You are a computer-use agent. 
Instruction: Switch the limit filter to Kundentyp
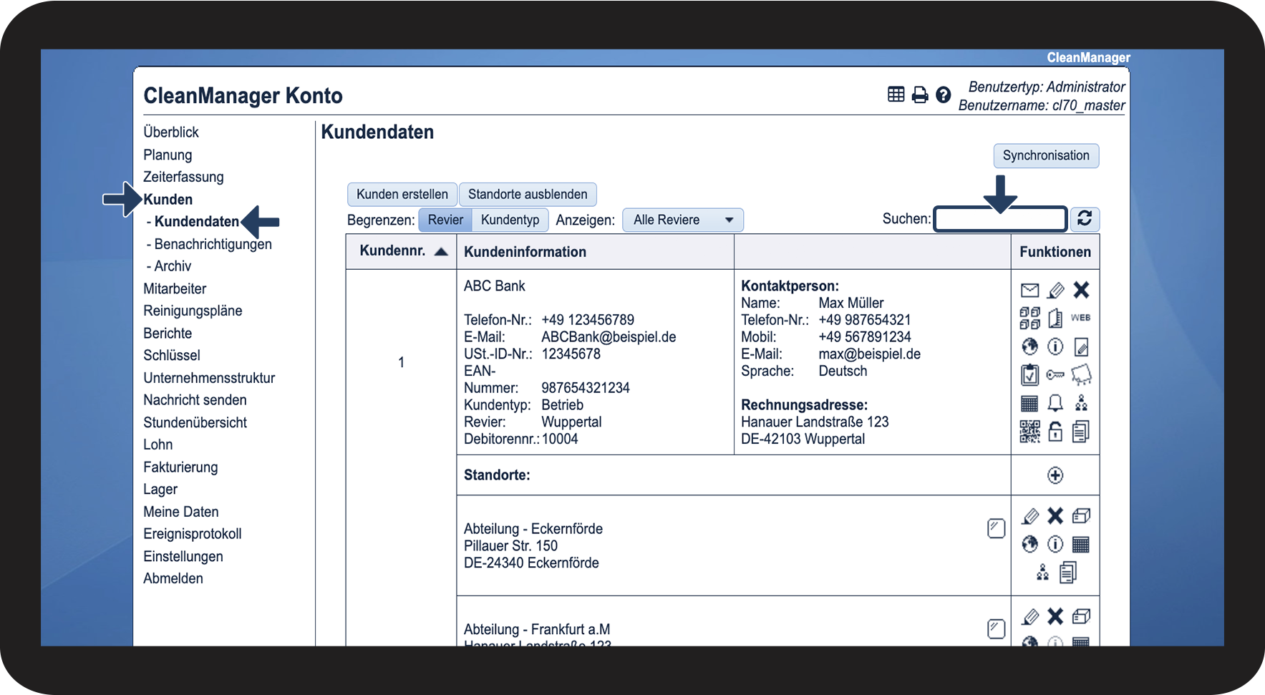[x=510, y=220]
